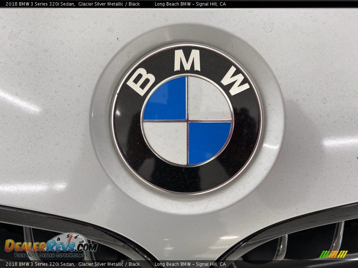Click the letter W on the emblem

tap(235, 80)
